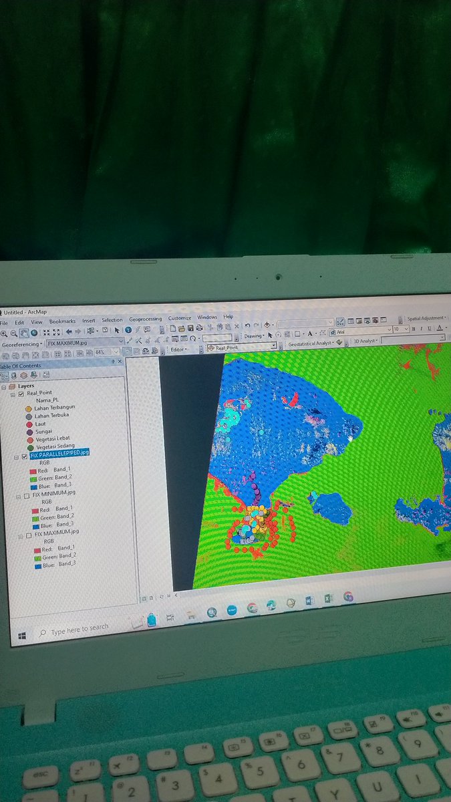This screenshot has width=451, height=802.
Task: Activate the Identify tool
Action: pos(128,330)
